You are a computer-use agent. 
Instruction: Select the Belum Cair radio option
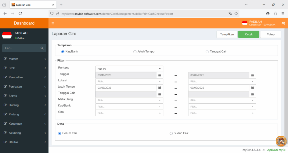[x=60, y=133]
